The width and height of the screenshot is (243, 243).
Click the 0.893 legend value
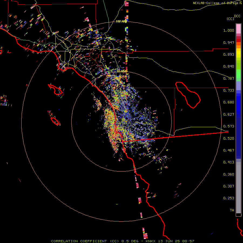click(229, 54)
